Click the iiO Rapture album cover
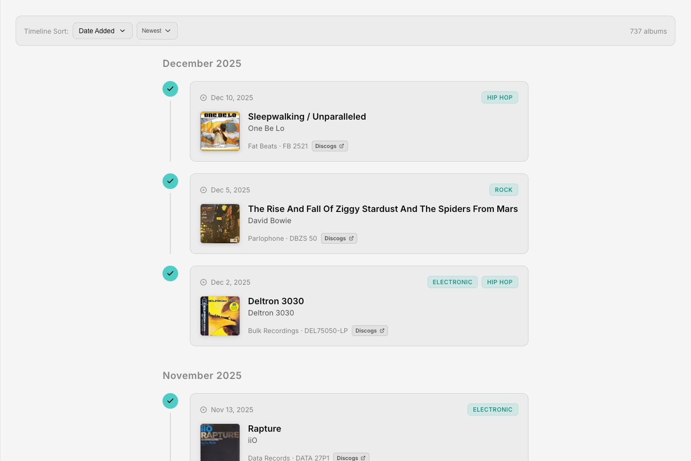 pos(220,442)
